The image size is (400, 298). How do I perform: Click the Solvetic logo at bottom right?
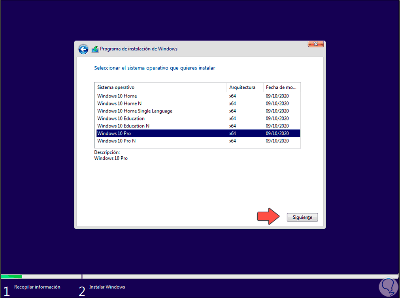[x=388, y=287]
